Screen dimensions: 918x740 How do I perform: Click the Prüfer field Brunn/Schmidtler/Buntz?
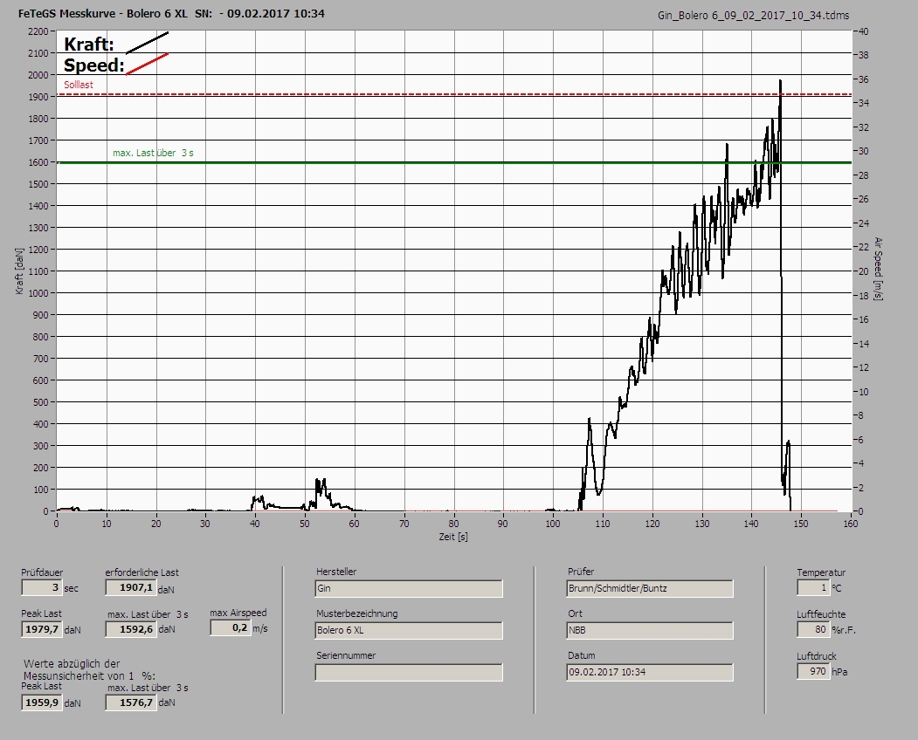click(650, 588)
